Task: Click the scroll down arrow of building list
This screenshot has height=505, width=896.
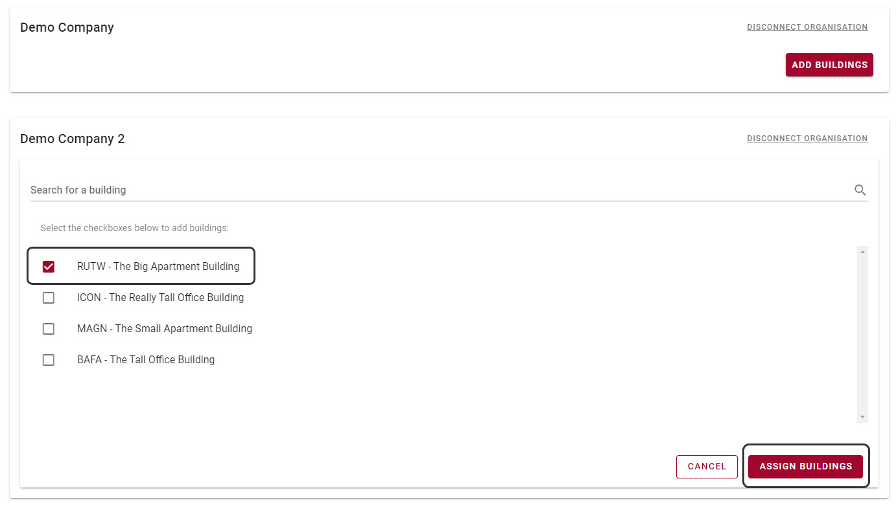Action: (862, 417)
